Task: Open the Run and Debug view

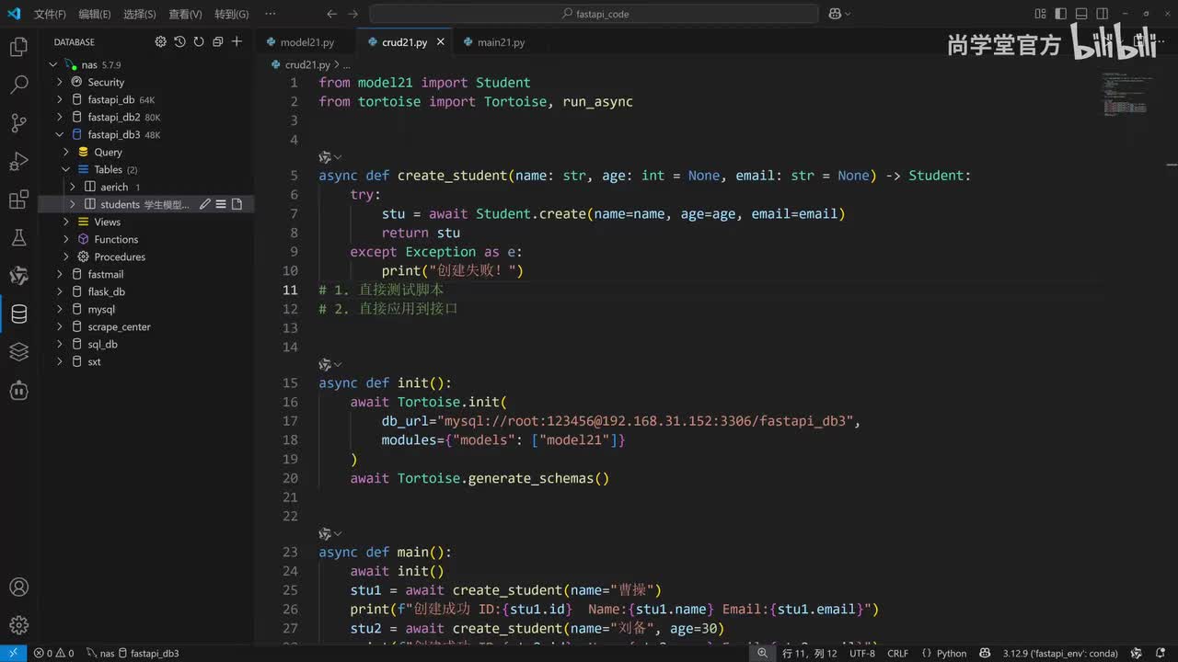Action: 18,162
